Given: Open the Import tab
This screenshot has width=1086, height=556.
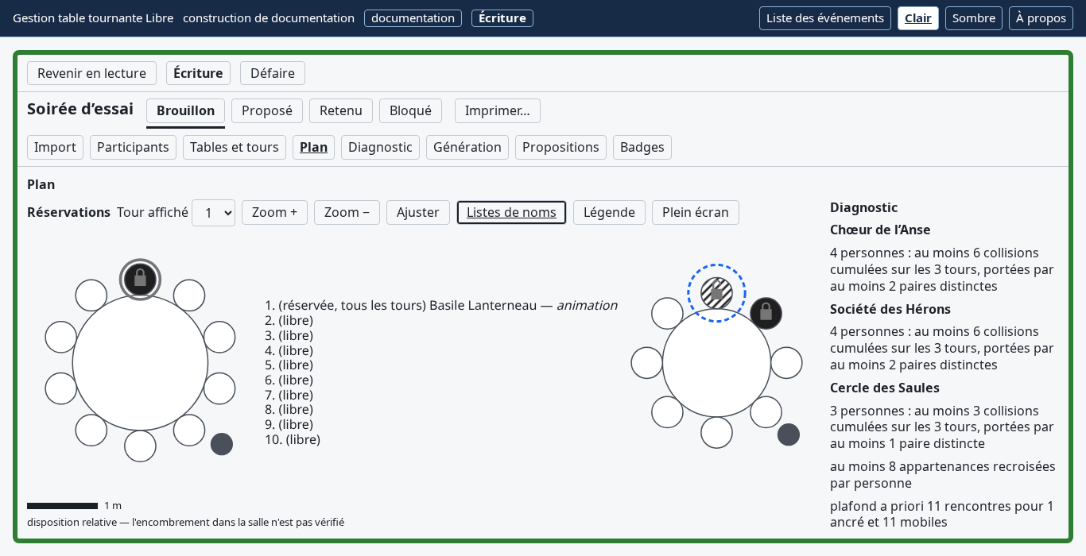Looking at the screenshot, I should 55,148.
